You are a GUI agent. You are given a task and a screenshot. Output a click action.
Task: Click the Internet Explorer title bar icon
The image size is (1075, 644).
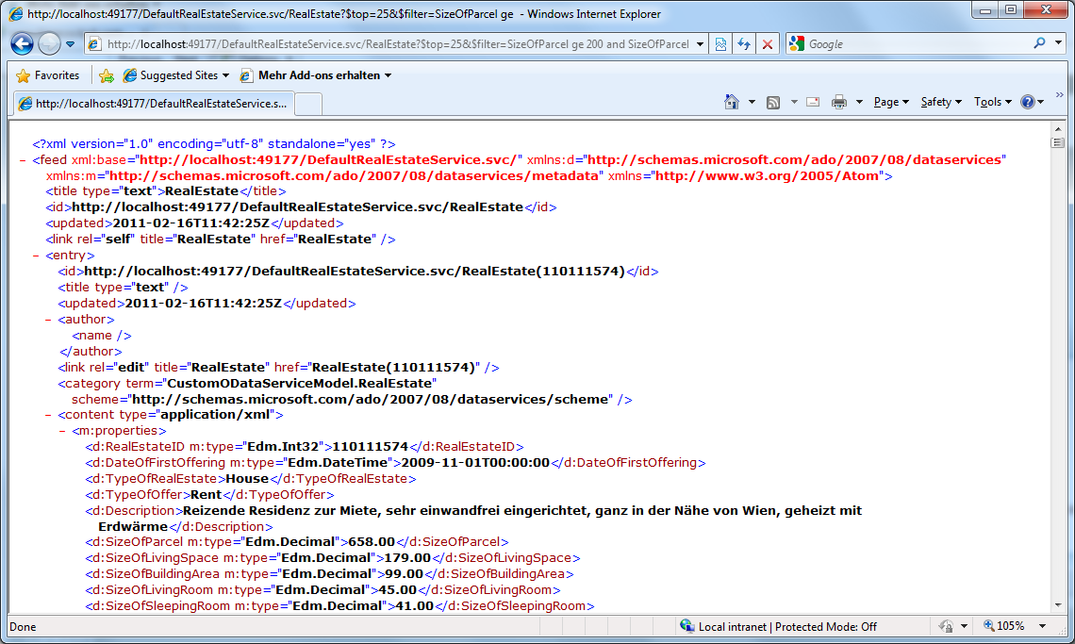coord(15,14)
